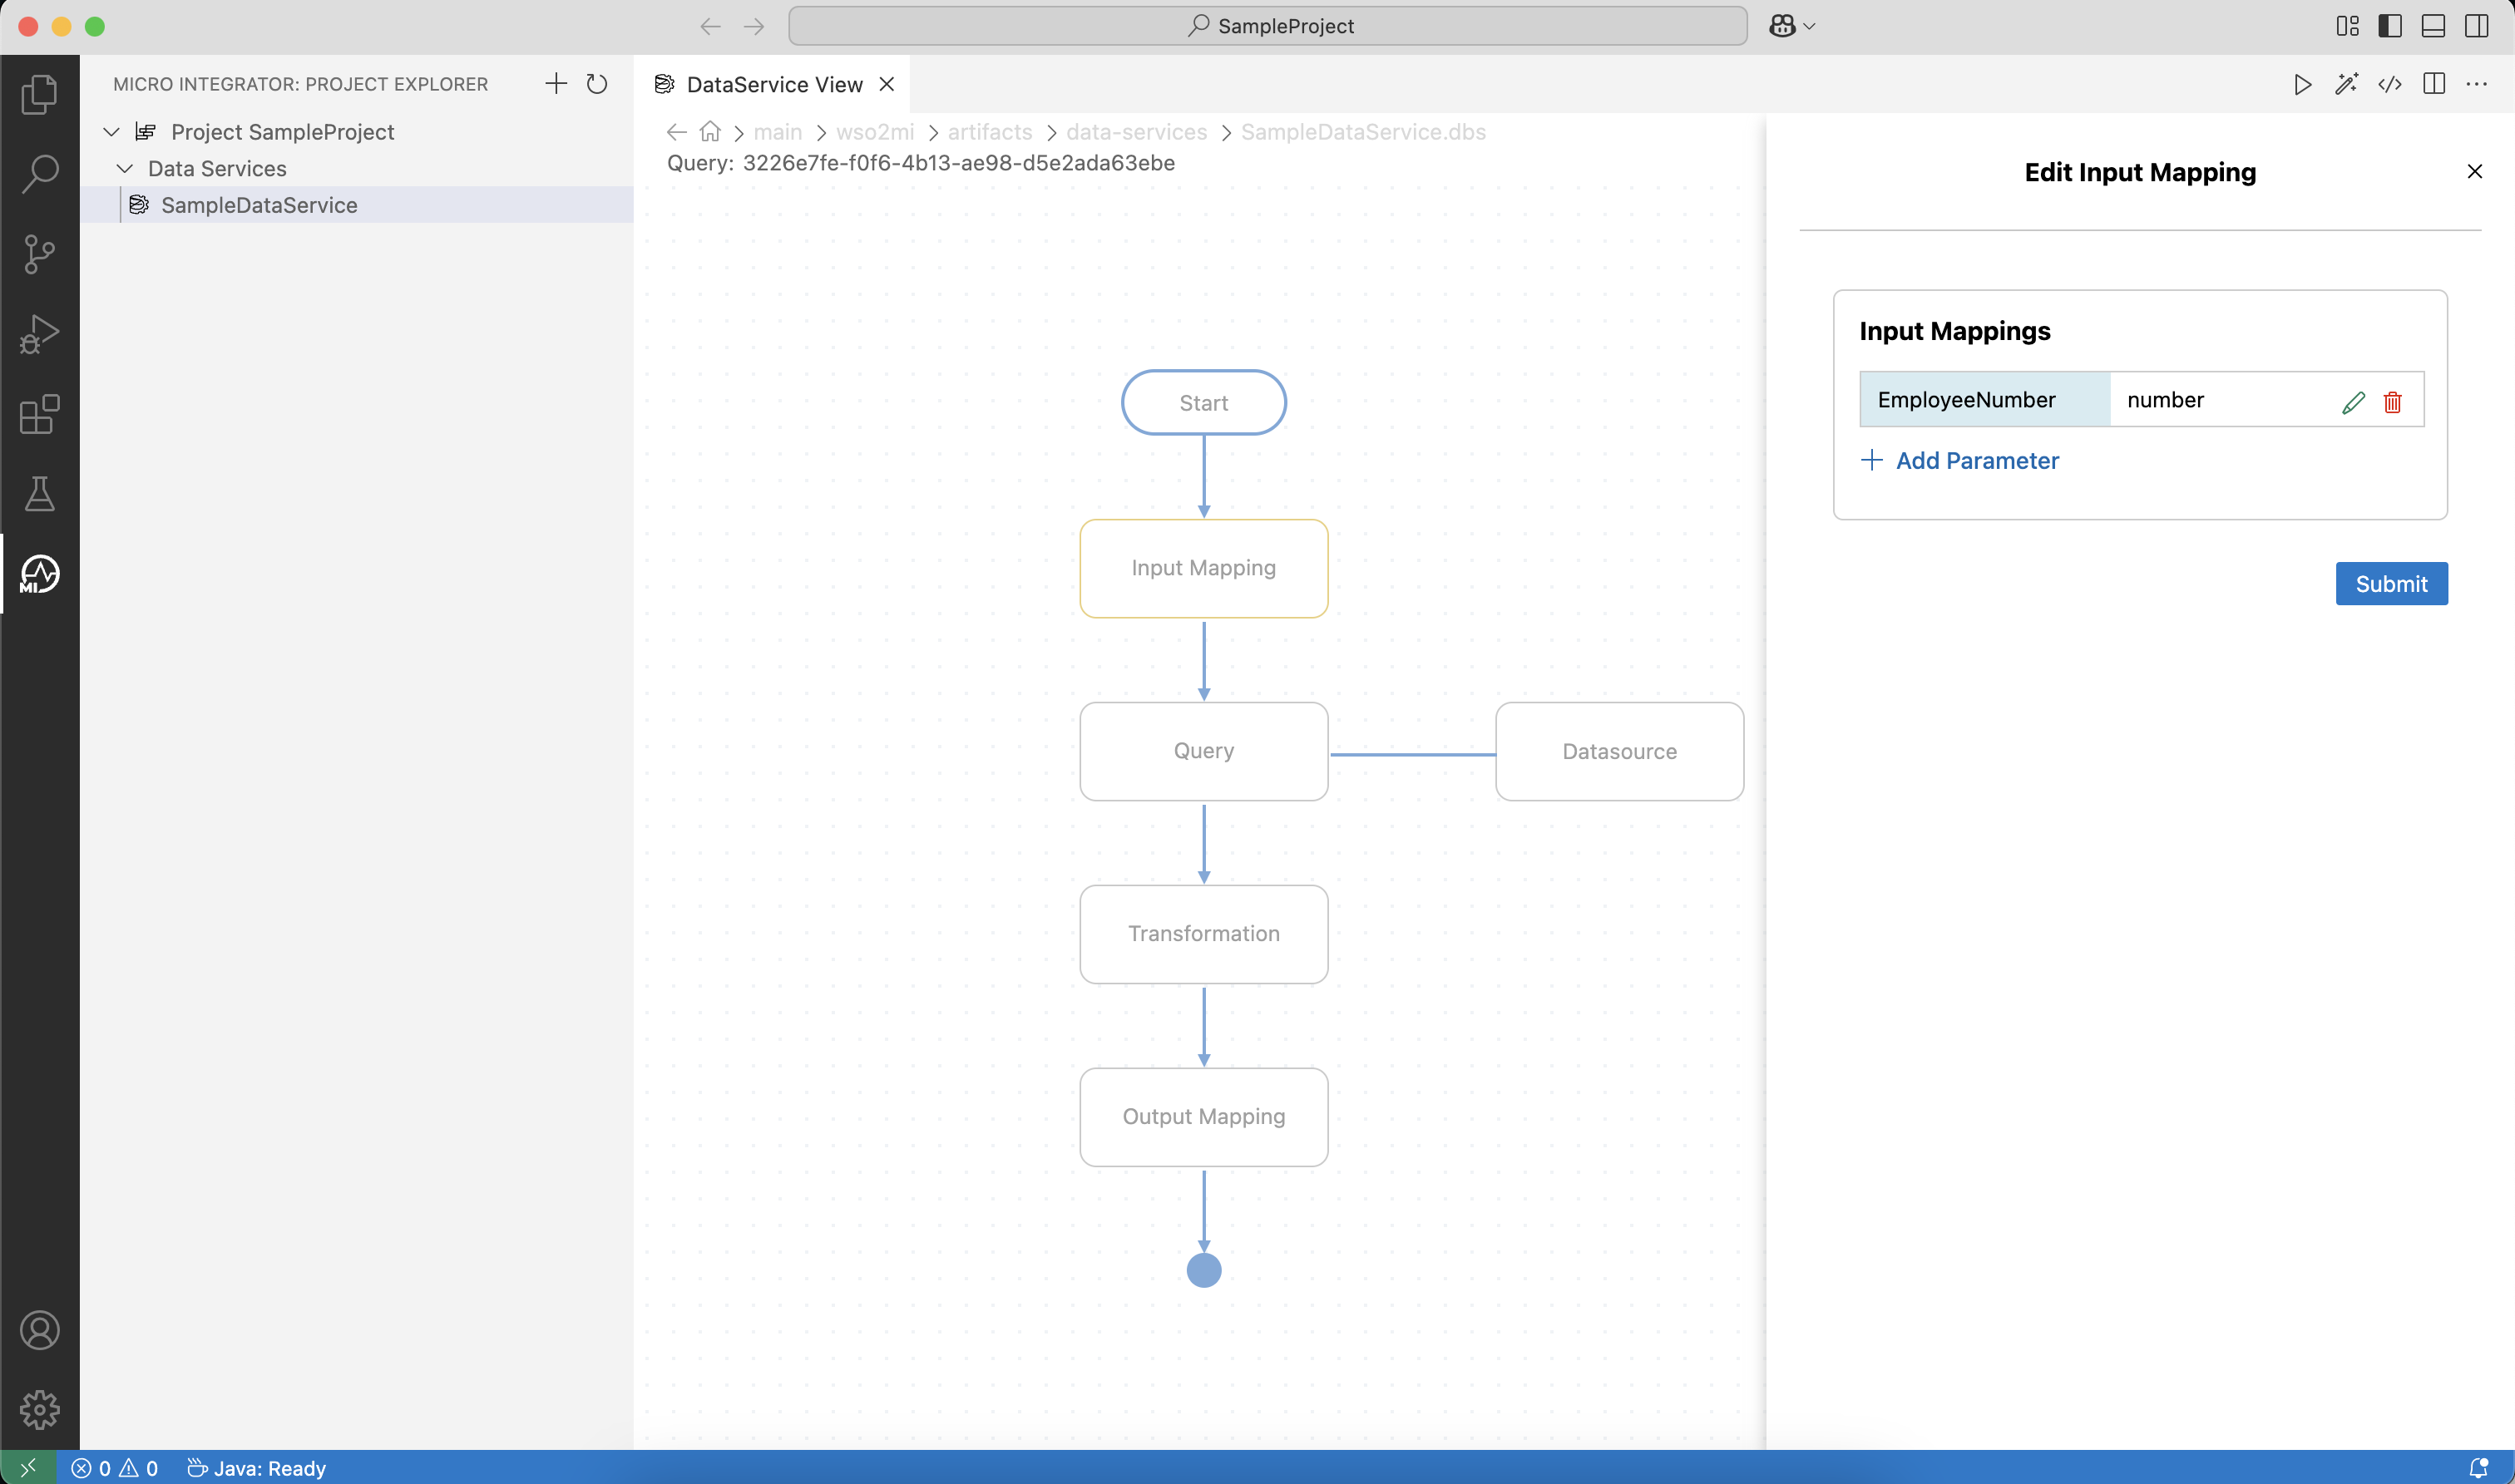Toggle the secondary sidebar visibility
Viewport: 2515px width, 1484px height.
tap(2477, 26)
